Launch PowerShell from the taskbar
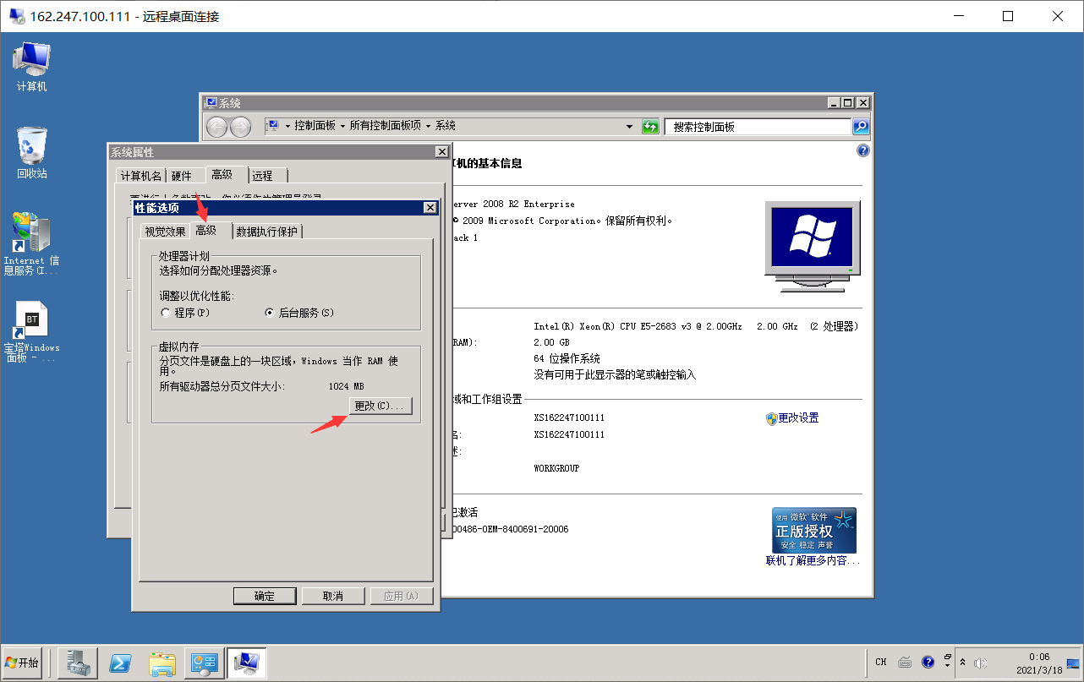Image resolution: width=1084 pixels, height=682 pixels. click(x=121, y=663)
